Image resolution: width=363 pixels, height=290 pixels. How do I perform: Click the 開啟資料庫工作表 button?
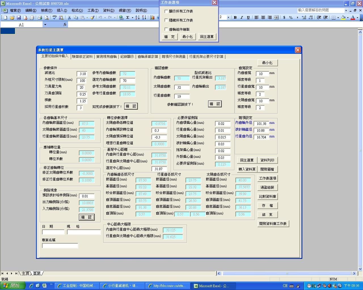coord(273,224)
